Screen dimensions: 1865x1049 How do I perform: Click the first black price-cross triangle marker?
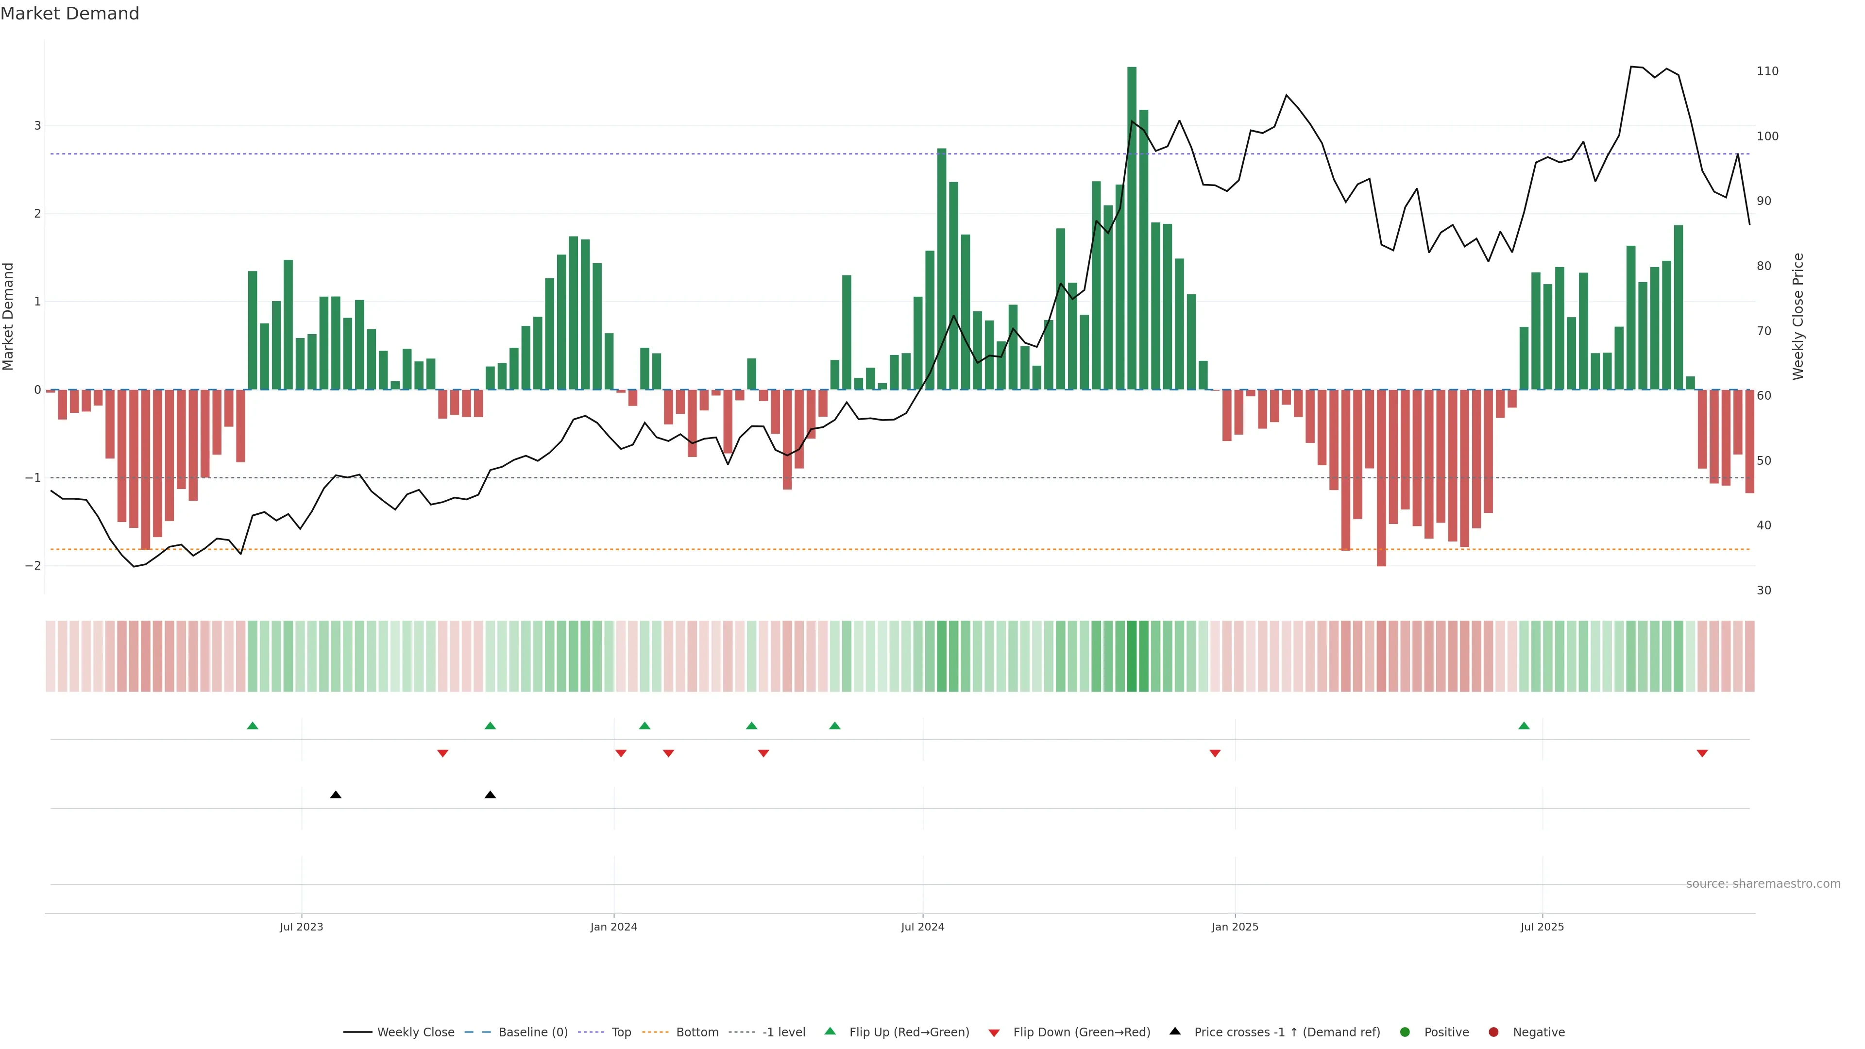336,795
